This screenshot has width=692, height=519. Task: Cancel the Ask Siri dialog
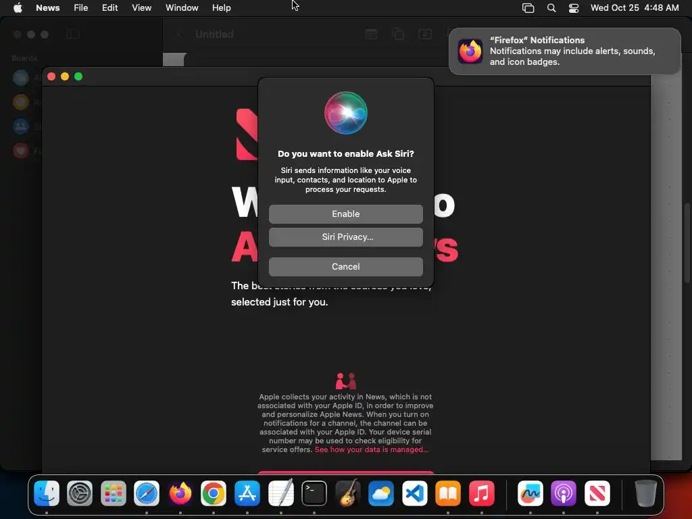click(x=345, y=266)
